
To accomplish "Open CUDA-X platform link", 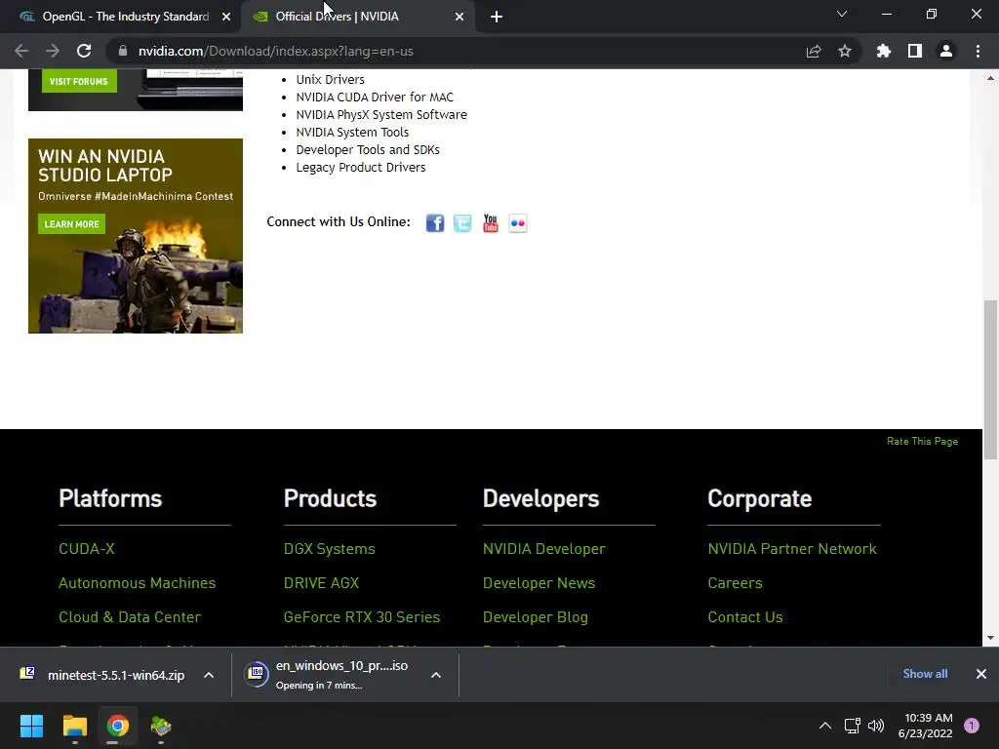I will click(x=87, y=549).
